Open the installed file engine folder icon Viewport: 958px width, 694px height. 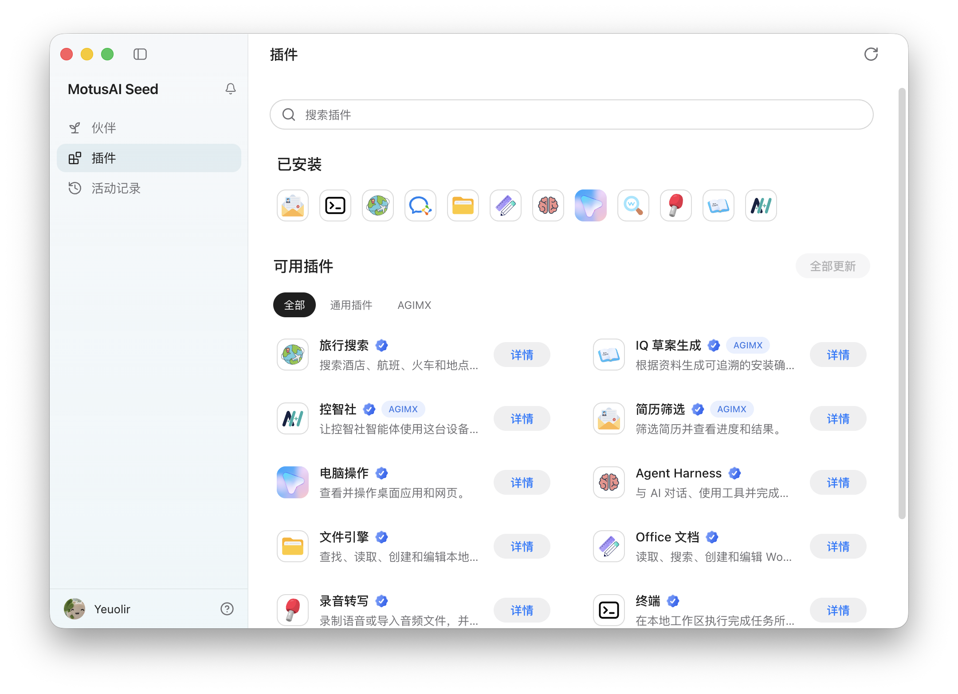pos(463,205)
